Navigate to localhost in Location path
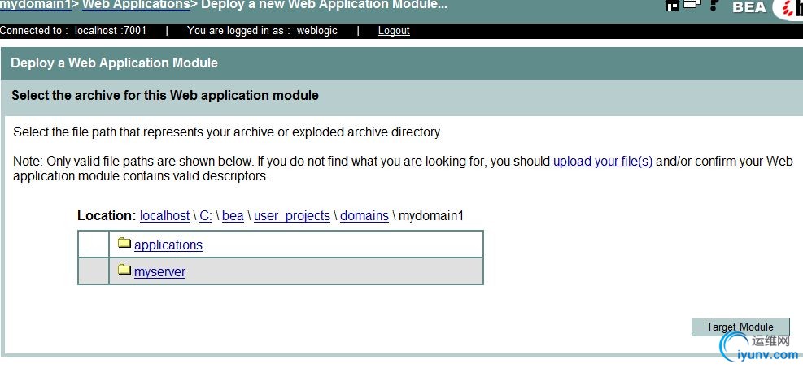 click(x=164, y=216)
